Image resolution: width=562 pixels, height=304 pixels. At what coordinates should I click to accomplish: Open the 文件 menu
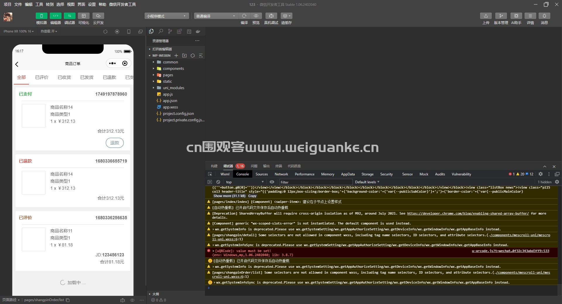coord(18,4)
